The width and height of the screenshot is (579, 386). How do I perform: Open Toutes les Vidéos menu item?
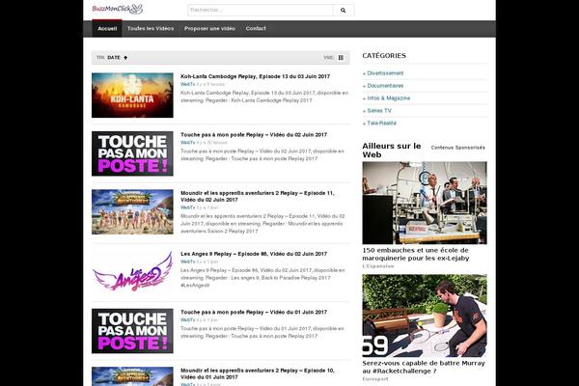[151, 28]
